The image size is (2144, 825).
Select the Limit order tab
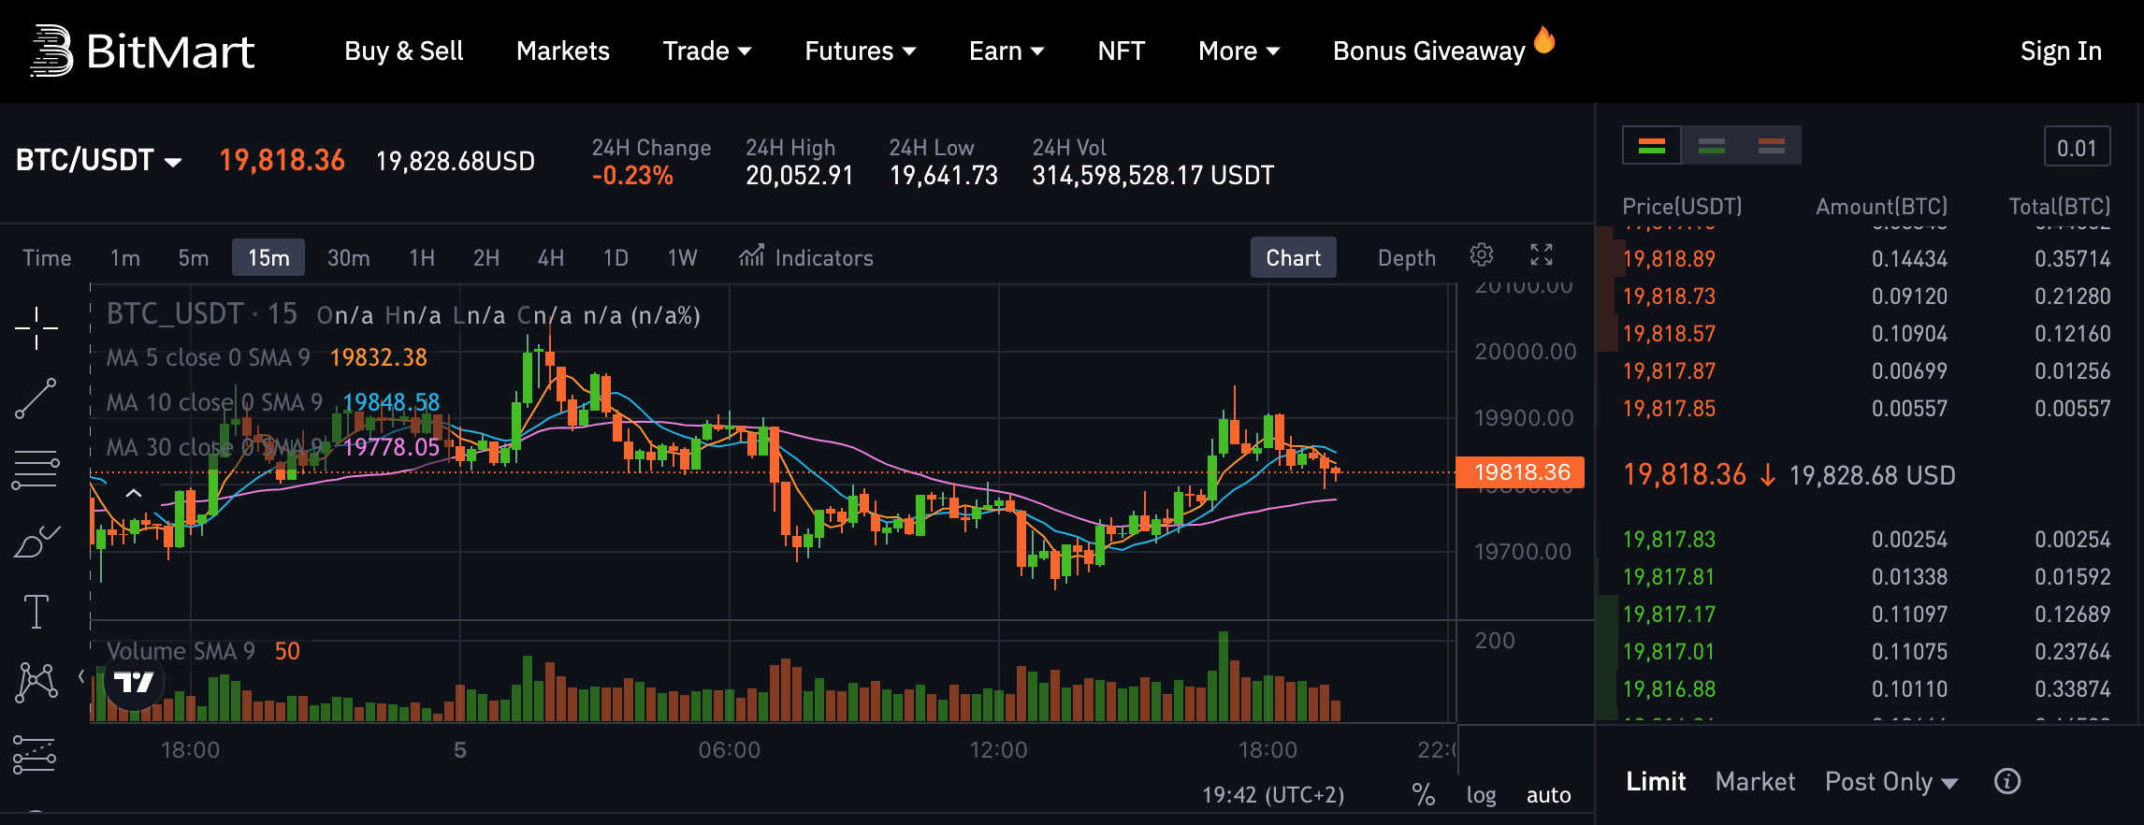click(1656, 781)
